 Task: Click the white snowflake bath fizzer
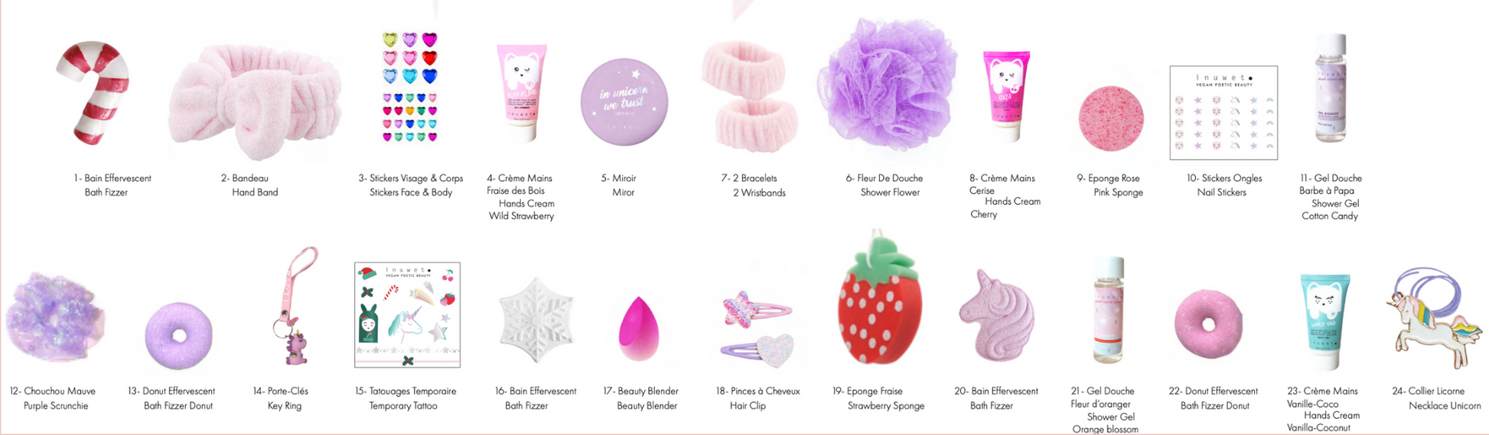[536, 319]
